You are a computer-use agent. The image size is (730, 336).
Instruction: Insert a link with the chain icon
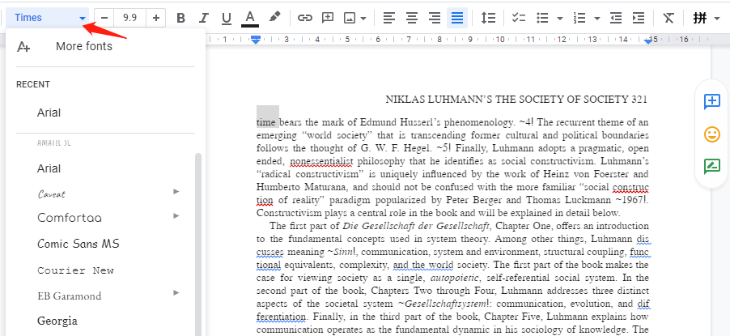click(x=304, y=18)
